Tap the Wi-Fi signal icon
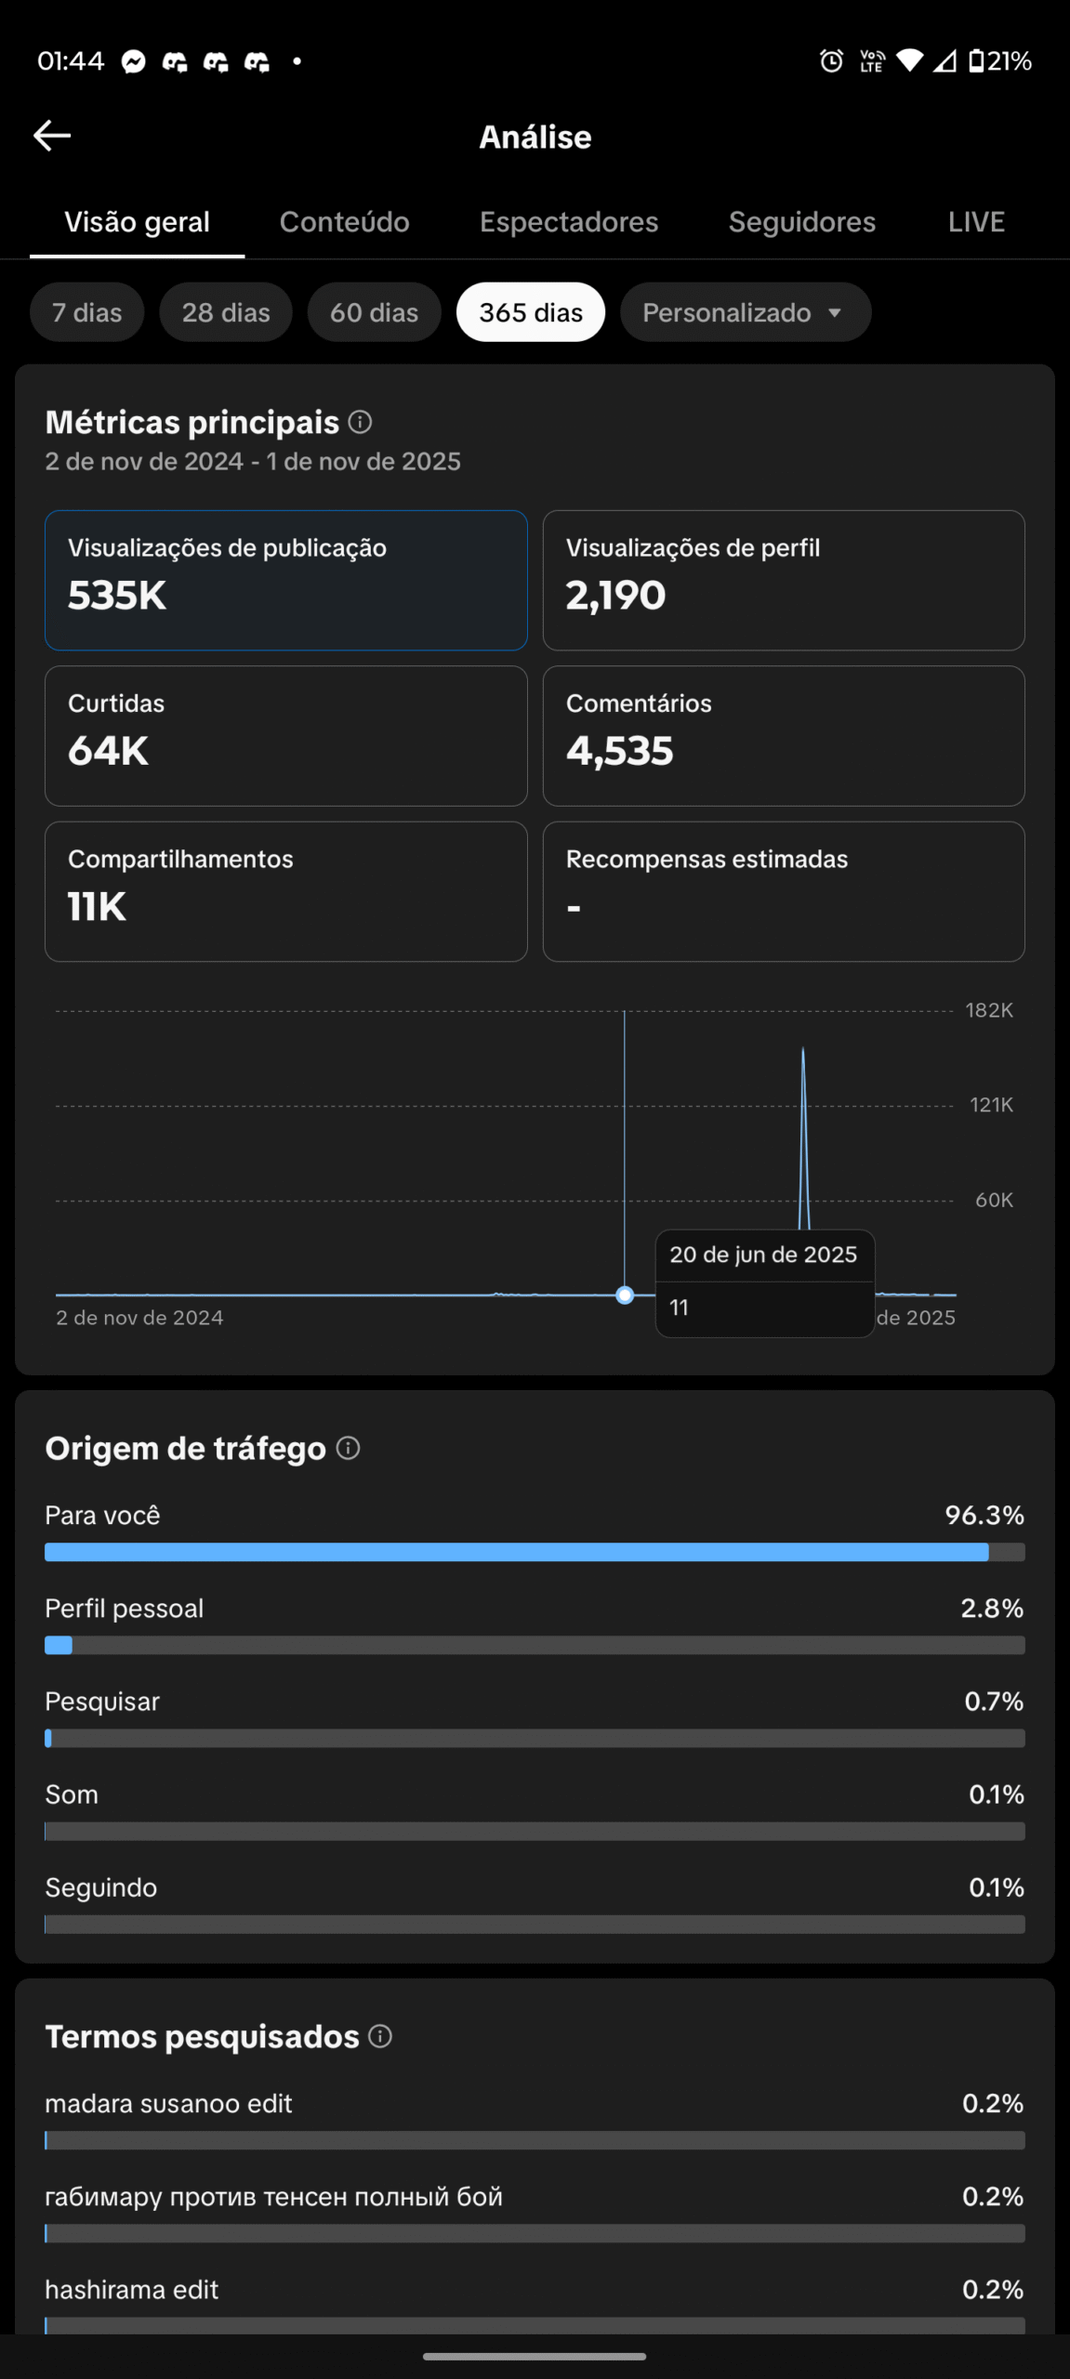Screen dimensions: 1070x2379 click(909, 61)
